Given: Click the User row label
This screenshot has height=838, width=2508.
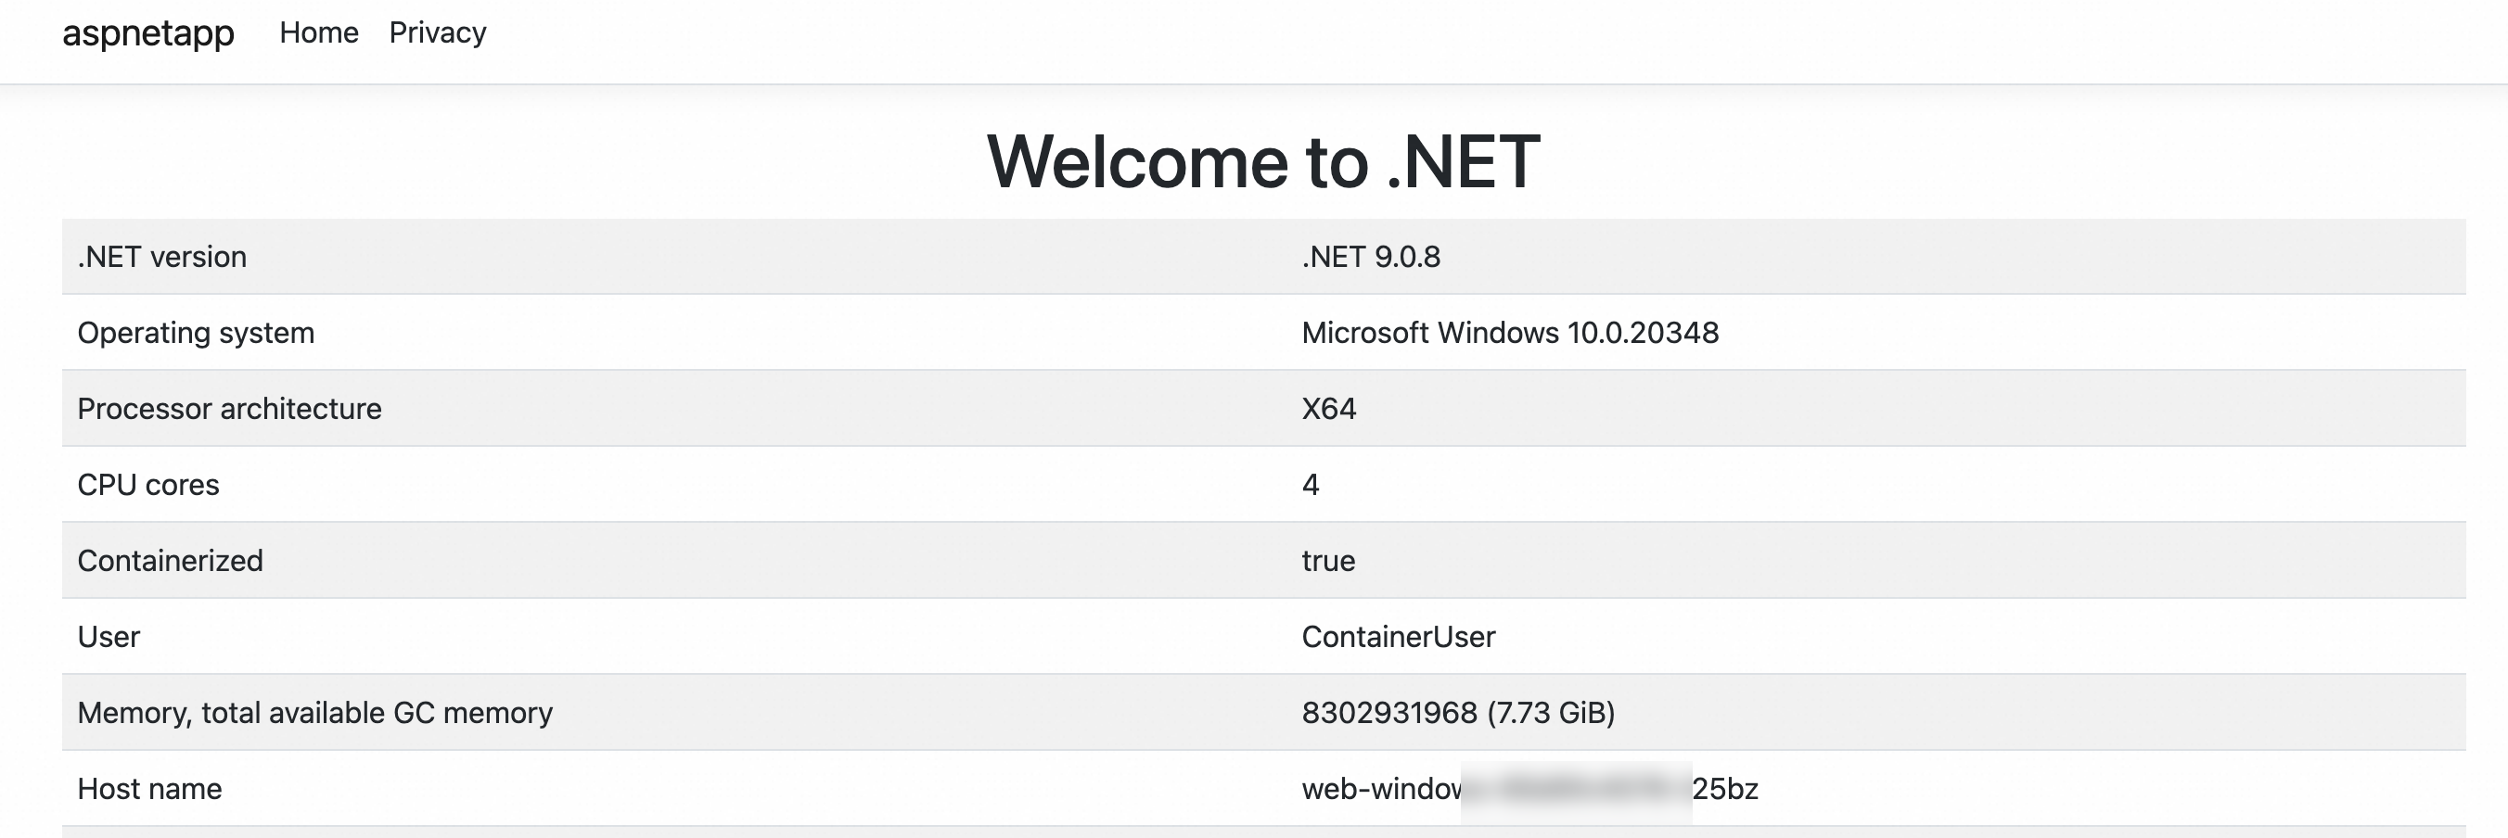Looking at the screenshot, I should (x=109, y=637).
